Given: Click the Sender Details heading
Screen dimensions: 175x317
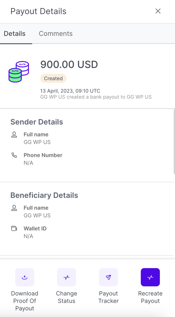Looking at the screenshot, I should [x=37, y=122].
